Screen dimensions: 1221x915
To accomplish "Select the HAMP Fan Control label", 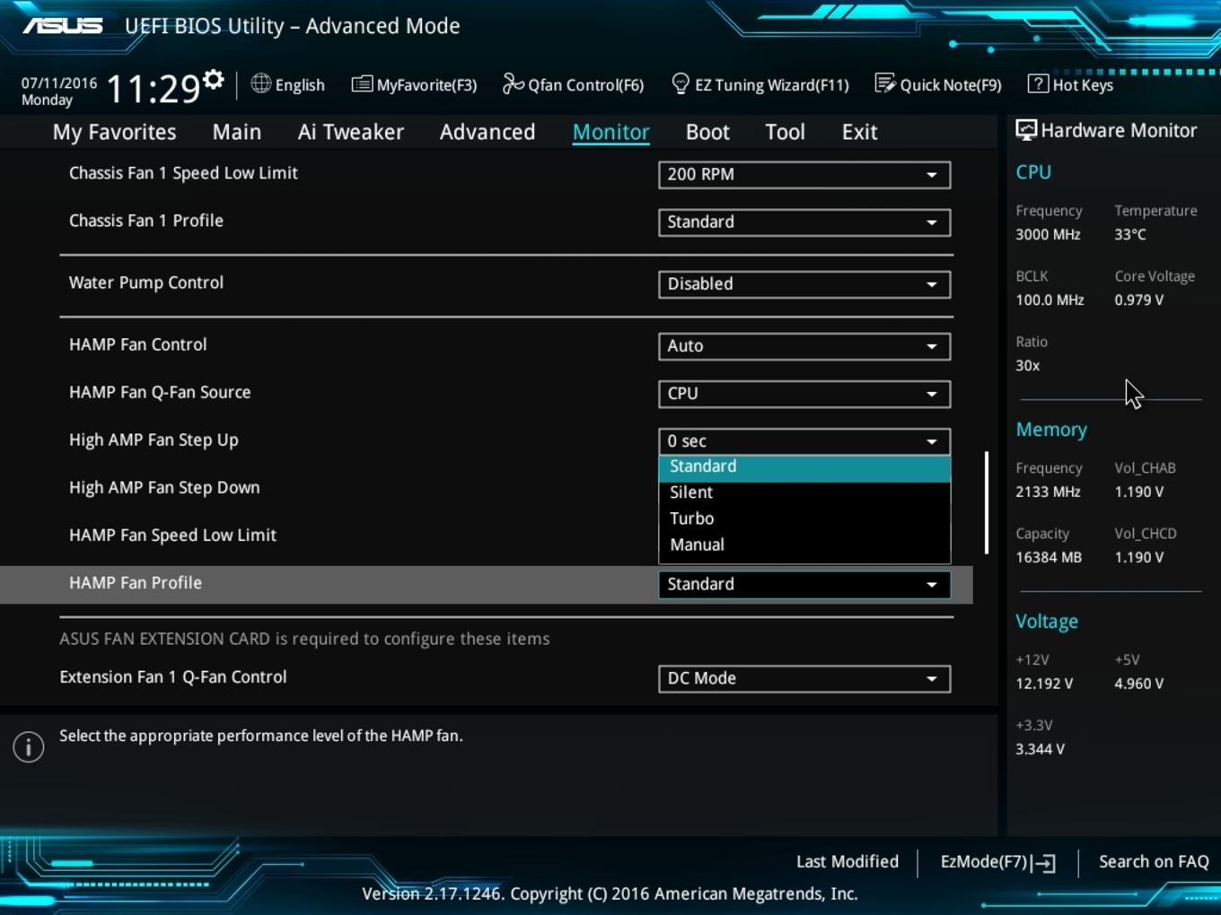I will 138,344.
